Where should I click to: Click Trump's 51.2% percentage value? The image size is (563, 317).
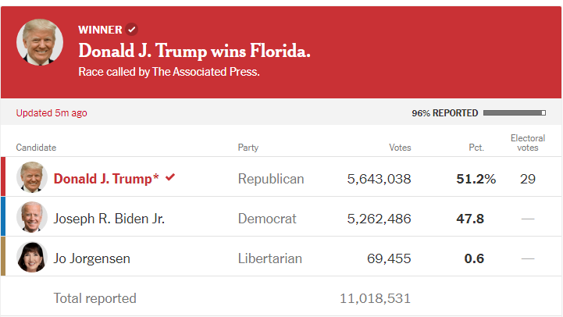click(x=476, y=179)
